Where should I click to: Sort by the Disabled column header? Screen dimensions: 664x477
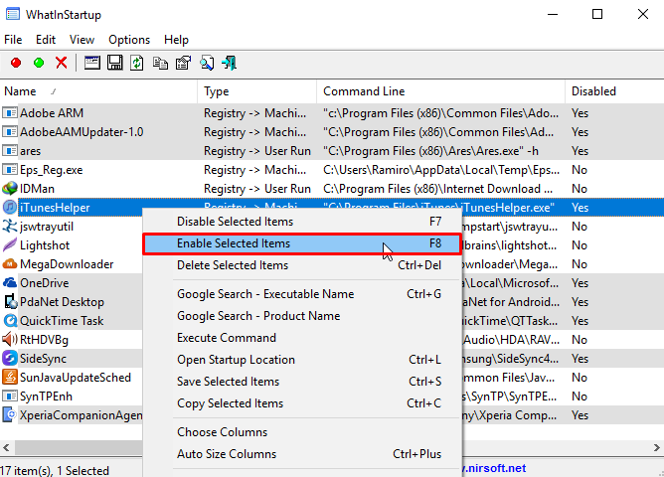click(614, 91)
